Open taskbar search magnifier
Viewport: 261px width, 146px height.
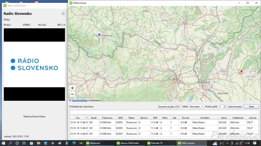coord(10,143)
